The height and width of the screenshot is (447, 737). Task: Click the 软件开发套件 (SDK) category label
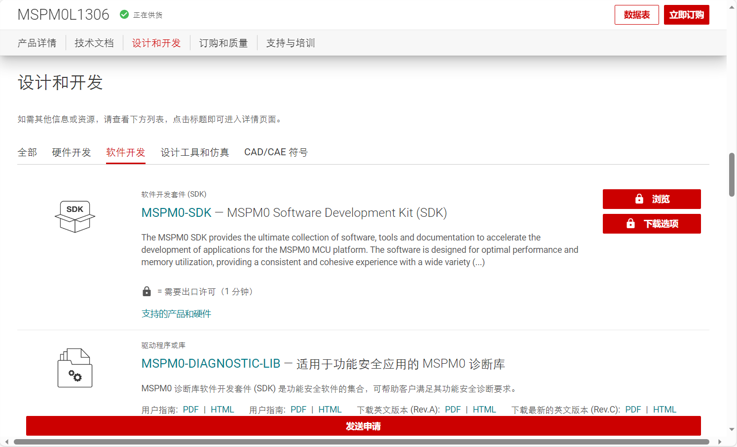pyautogui.click(x=174, y=194)
